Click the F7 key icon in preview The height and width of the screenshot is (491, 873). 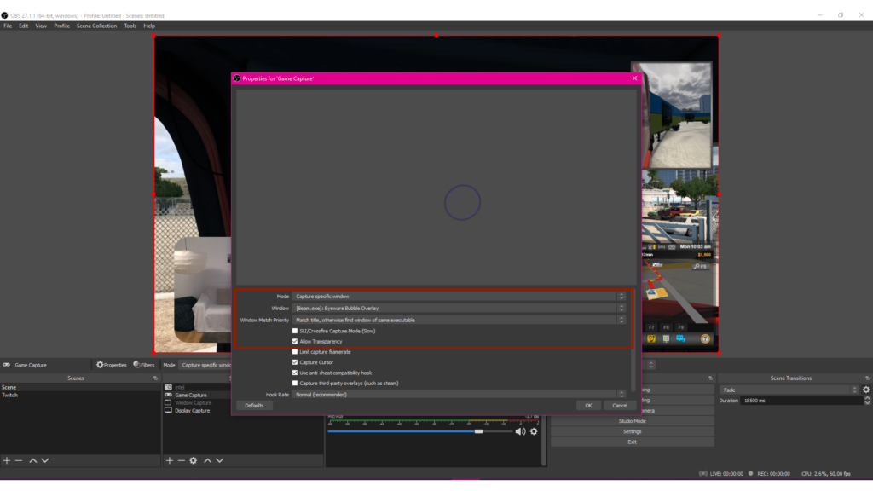(x=651, y=327)
